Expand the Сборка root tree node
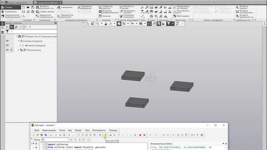The height and width of the screenshot is (150, 267). 17,36
